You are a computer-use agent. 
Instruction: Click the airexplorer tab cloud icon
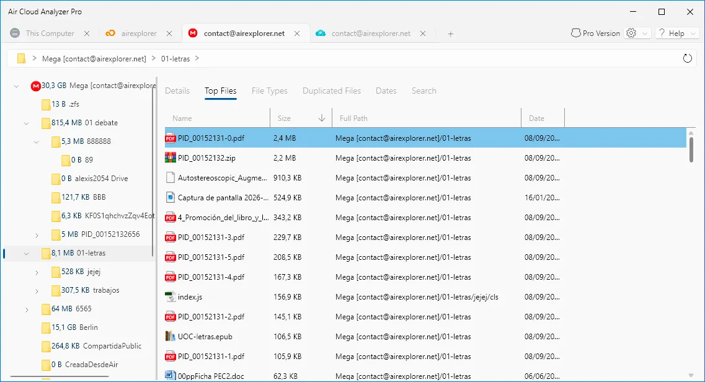pyautogui.click(x=110, y=33)
